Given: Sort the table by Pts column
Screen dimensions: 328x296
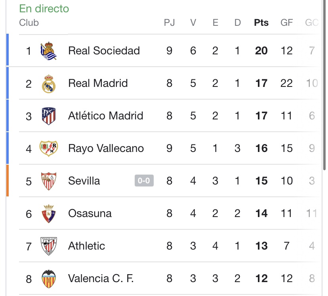Looking at the screenshot, I should [261, 23].
